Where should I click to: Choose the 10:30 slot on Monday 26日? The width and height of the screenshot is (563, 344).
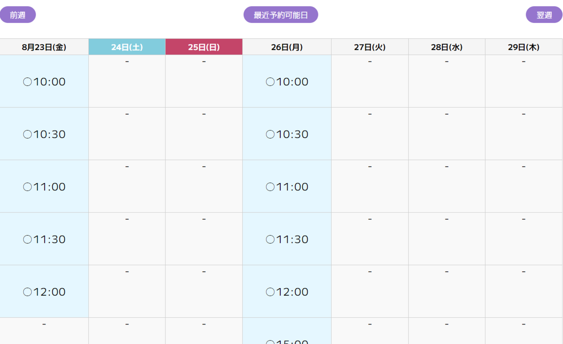click(x=287, y=134)
